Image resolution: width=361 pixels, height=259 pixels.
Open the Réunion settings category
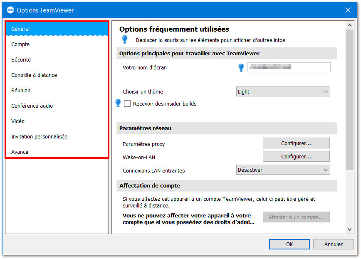[57, 91]
